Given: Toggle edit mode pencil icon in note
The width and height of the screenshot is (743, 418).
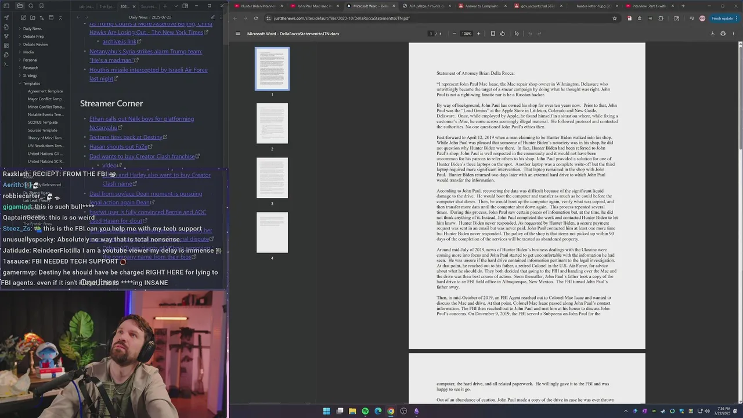Looking at the screenshot, I should coord(213,17).
